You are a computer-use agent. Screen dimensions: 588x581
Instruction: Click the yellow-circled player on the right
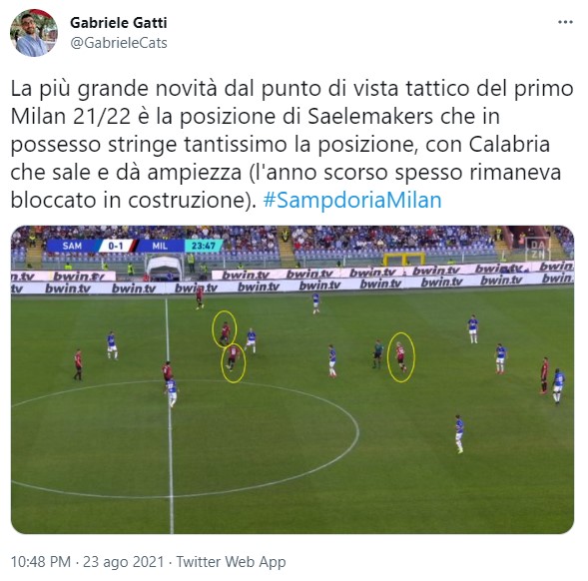point(401,357)
